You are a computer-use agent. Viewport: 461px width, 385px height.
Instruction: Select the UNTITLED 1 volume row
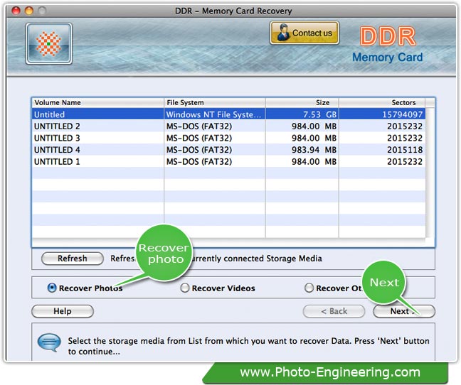pyautogui.click(x=229, y=161)
